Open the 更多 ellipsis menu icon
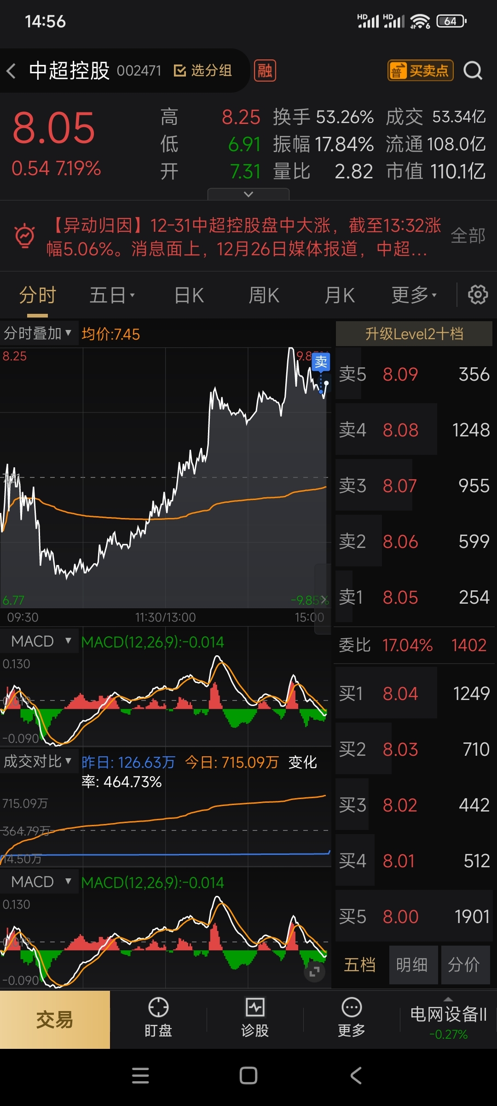Image resolution: width=497 pixels, height=1106 pixels. pos(352,1017)
